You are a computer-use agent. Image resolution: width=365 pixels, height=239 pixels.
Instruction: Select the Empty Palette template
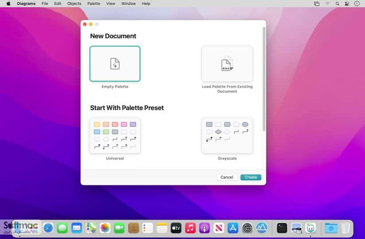coord(115,64)
